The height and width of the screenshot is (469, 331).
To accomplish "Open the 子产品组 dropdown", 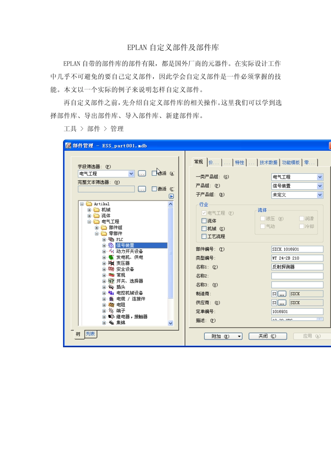I will (320, 195).
